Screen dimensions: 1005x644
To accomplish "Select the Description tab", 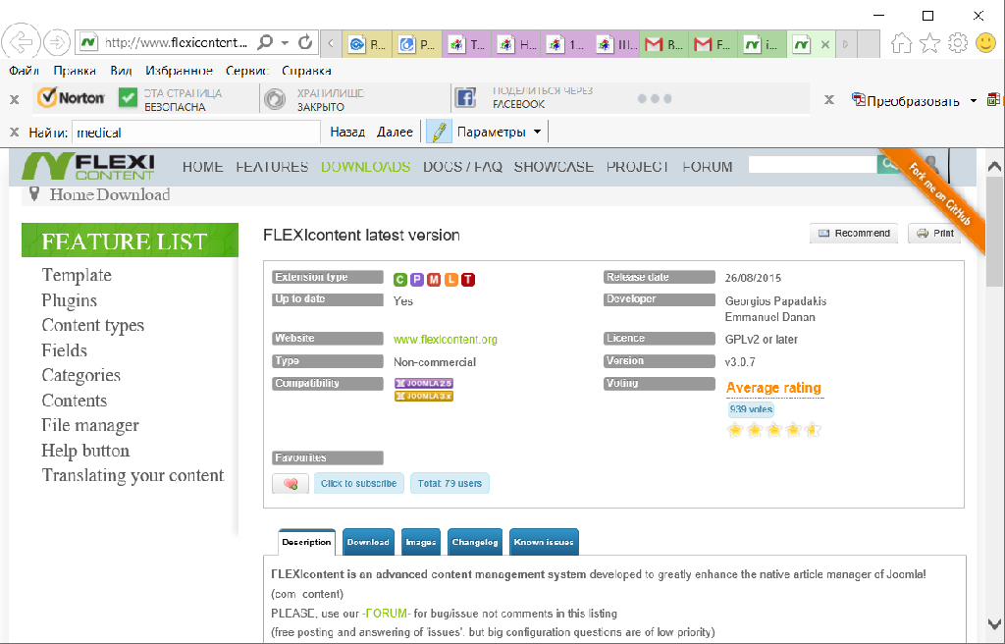I will 306,542.
